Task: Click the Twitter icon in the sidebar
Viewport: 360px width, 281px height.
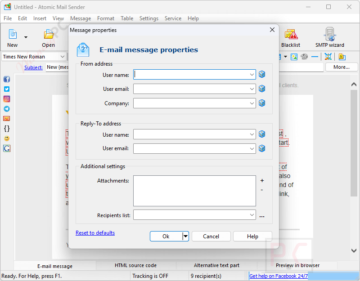Action: (7, 89)
